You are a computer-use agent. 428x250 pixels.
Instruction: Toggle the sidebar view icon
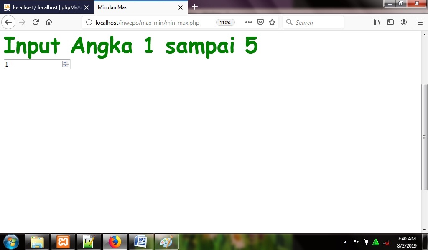point(390,22)
